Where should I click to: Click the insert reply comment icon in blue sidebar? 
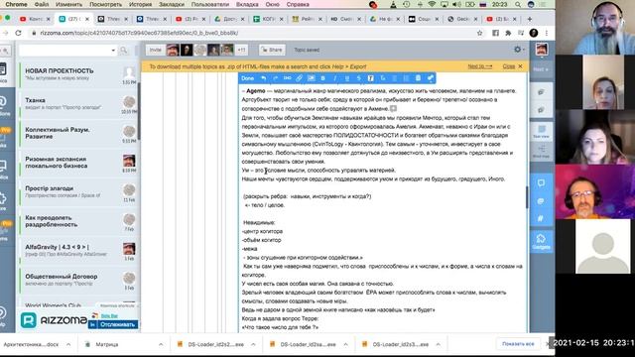pos(541,183)
